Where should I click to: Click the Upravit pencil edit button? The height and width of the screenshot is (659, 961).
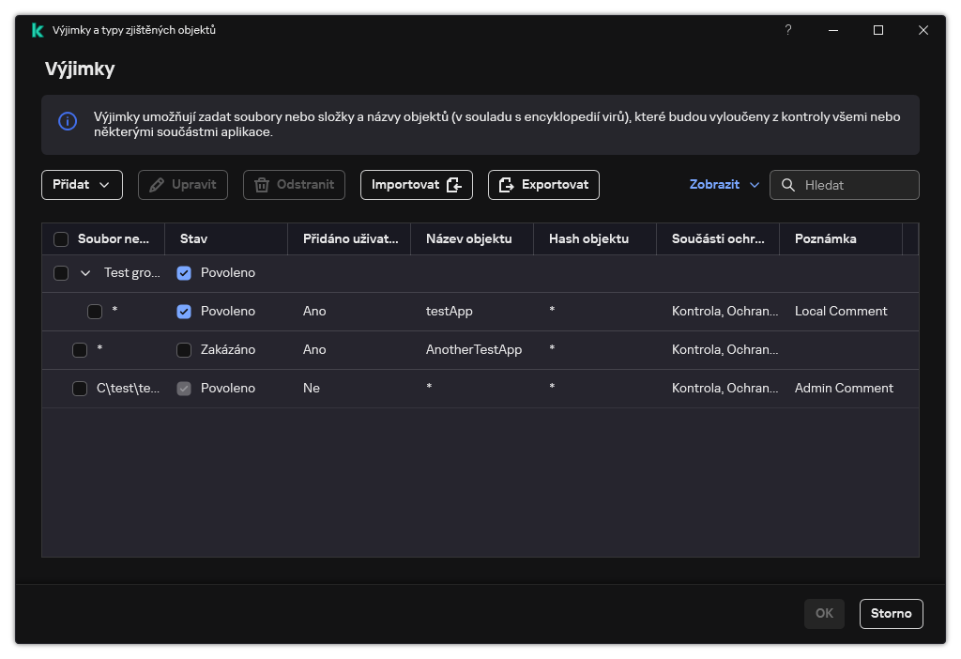[182, 185]
